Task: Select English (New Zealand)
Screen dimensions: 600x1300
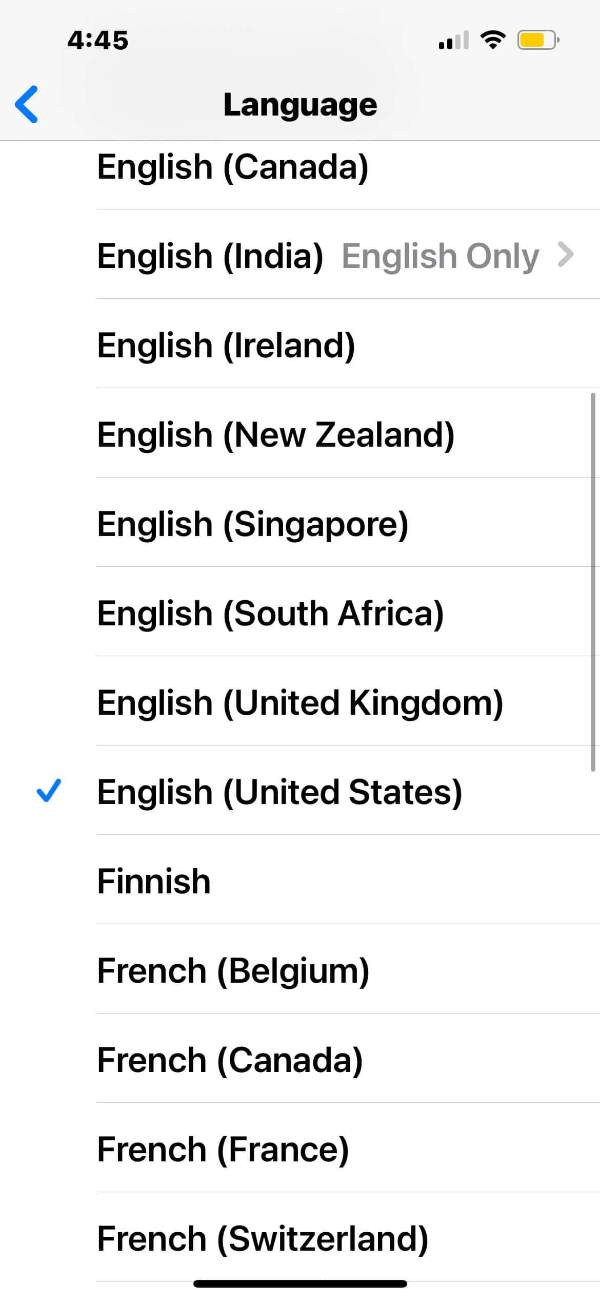Action: point(276,435)
